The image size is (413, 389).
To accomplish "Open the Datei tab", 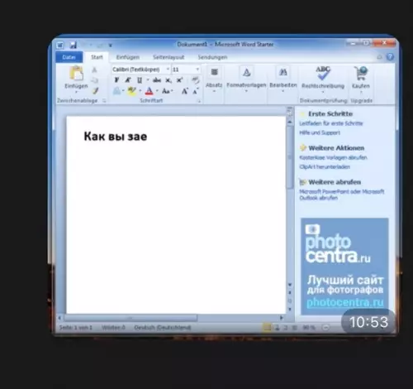I will pyautogui.click(x=69, y=57).
